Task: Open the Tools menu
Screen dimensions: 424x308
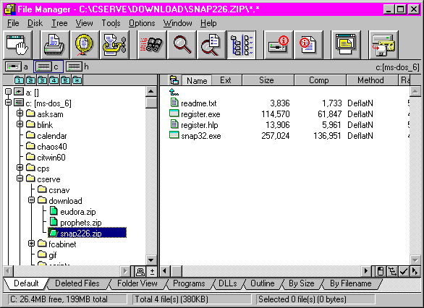Action: pos(111,23)
